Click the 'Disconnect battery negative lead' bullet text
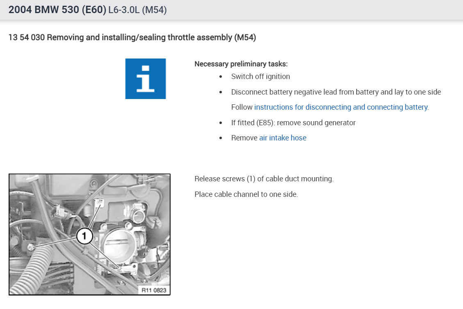The width and height of the screenshot is (463, 309). coord(336,92)
